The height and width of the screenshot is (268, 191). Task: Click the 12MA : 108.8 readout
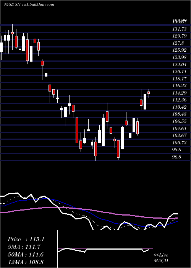point(25,262)
